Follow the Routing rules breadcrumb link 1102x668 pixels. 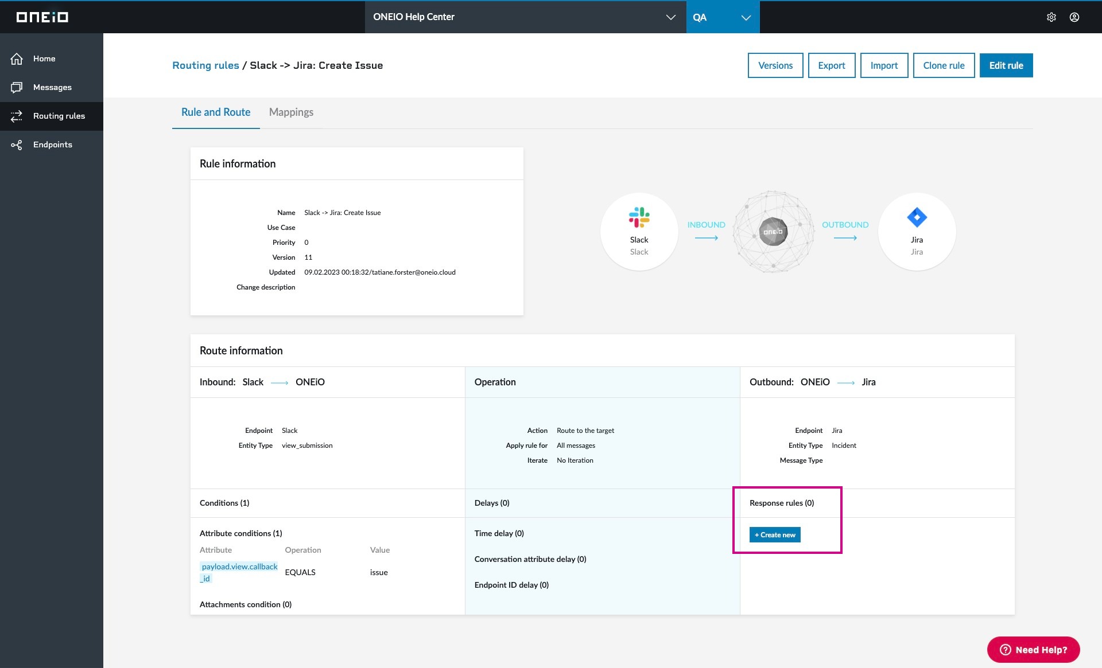205,65
